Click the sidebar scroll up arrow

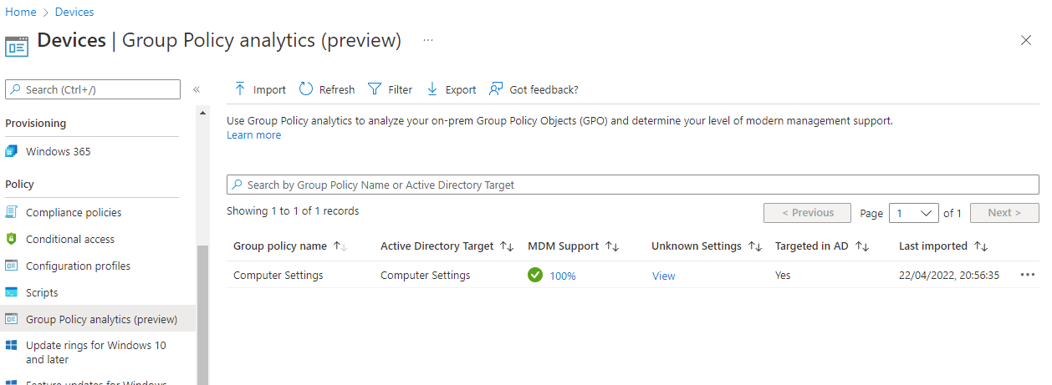pos(202,112)
